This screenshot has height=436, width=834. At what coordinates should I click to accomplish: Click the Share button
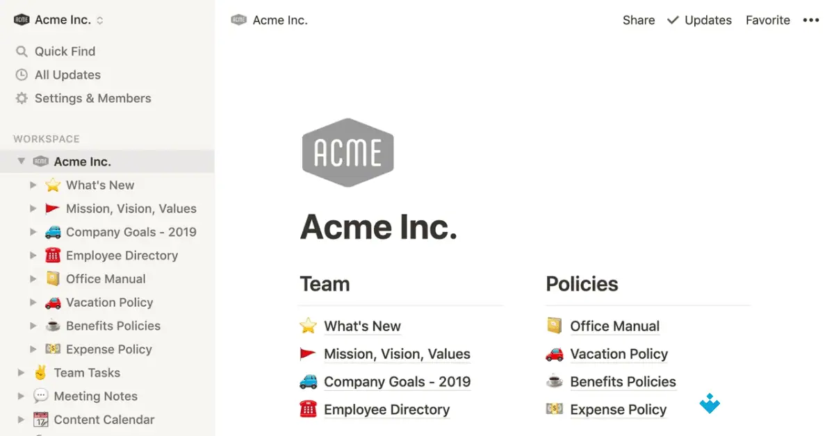pos(638,20)
